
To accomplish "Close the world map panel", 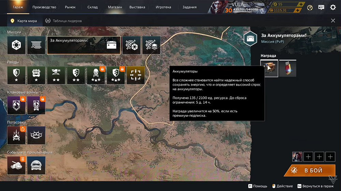I will click(x=333, y=21).
